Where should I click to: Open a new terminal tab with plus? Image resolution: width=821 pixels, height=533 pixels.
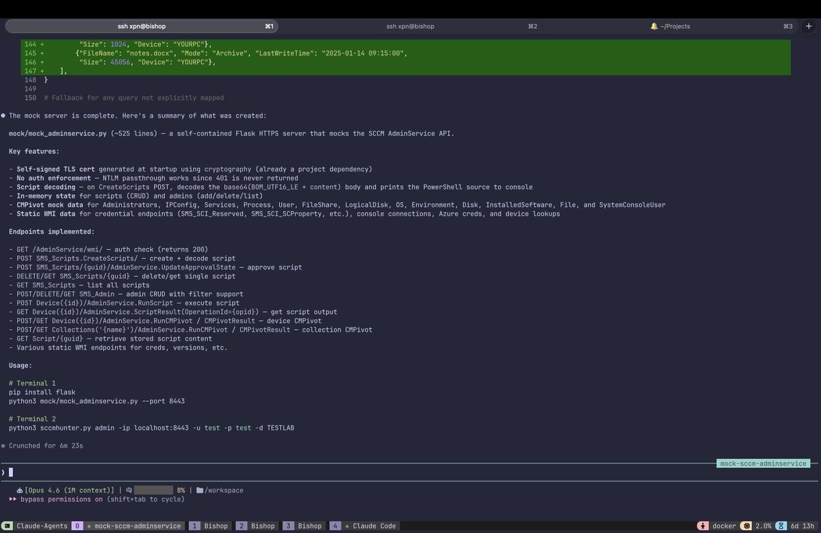click(809, 26)
